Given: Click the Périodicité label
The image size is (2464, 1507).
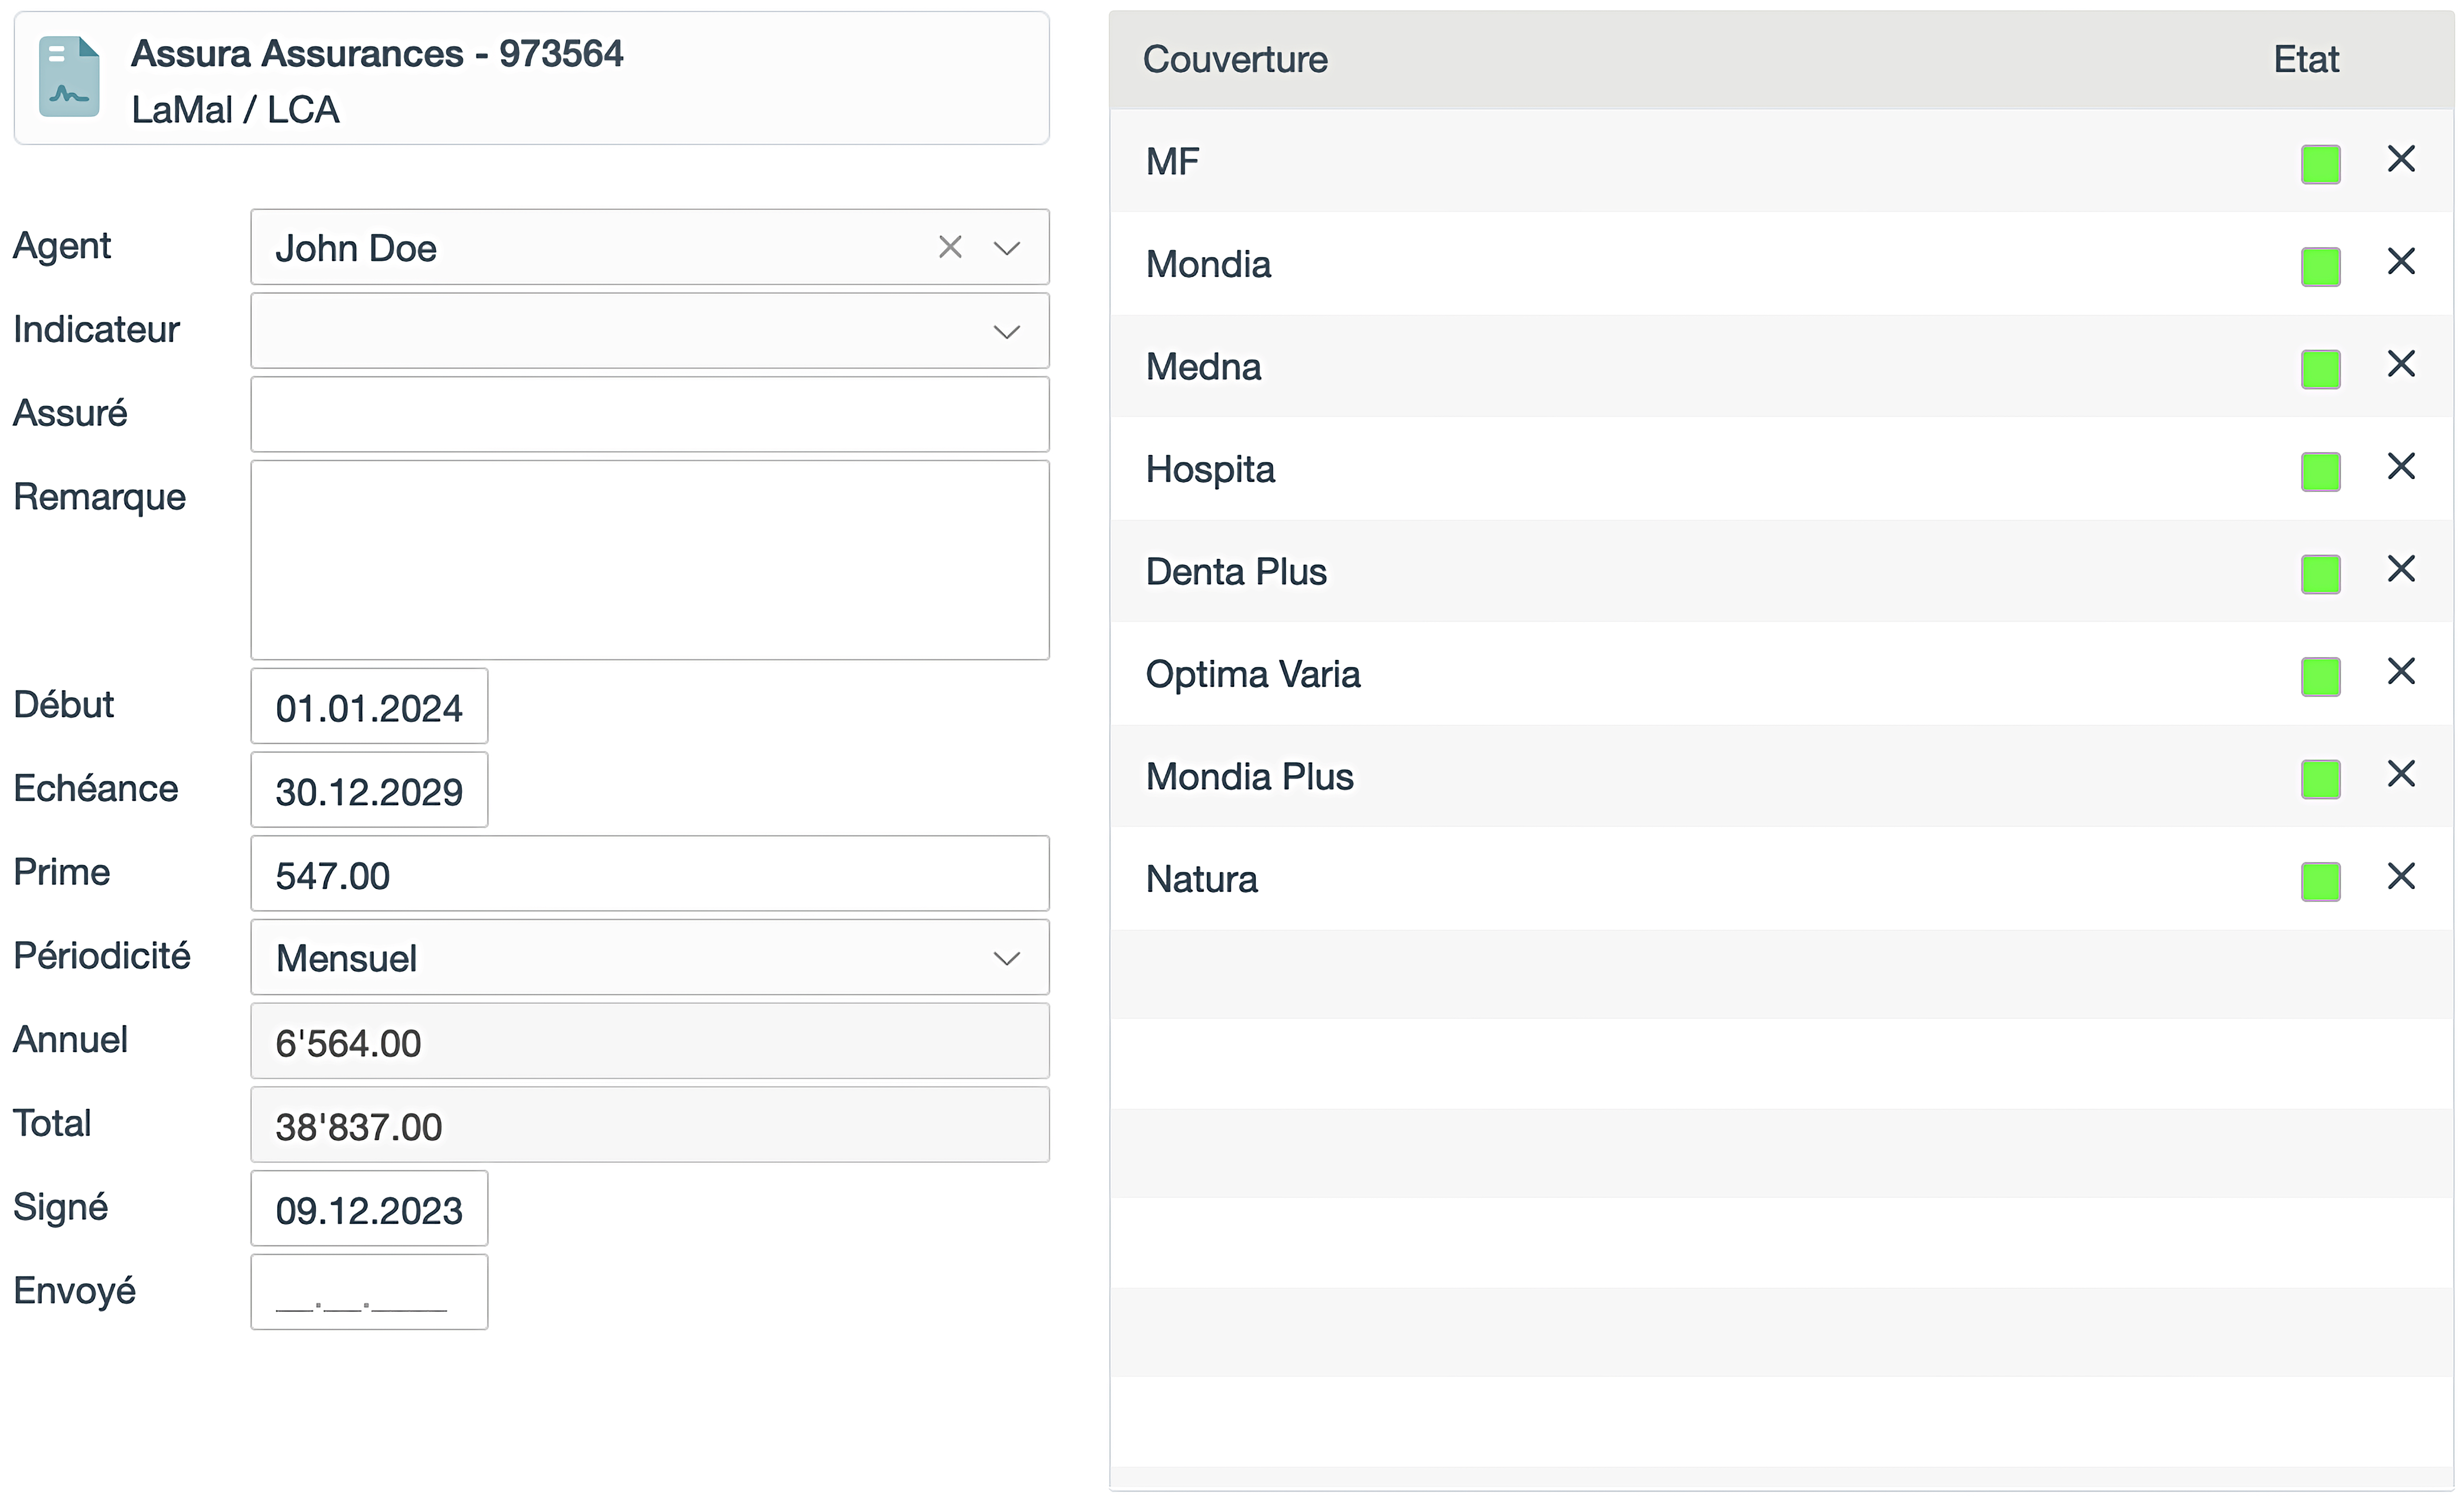Looking at the screenshot, I should 102,956.
